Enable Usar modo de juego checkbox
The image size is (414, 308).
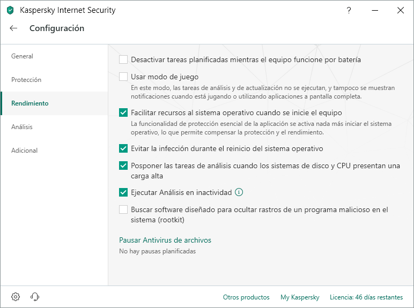point(123,77)
